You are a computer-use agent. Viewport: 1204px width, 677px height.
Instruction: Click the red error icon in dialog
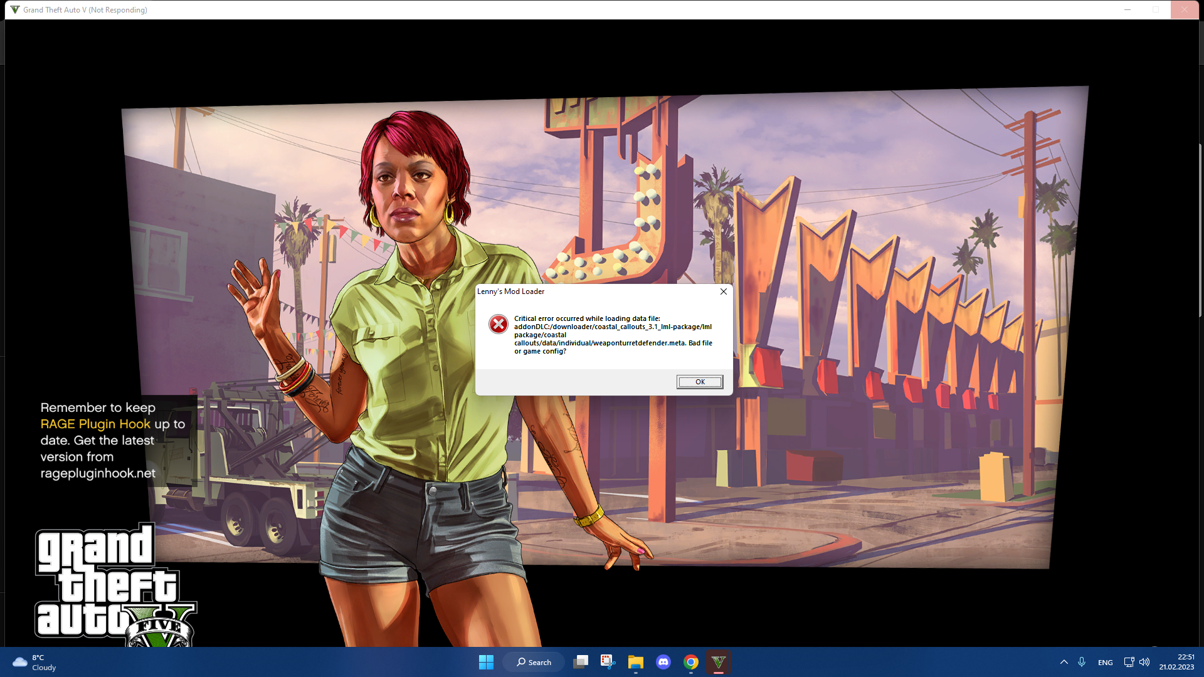pyautogui.click(x=499, y=324)
